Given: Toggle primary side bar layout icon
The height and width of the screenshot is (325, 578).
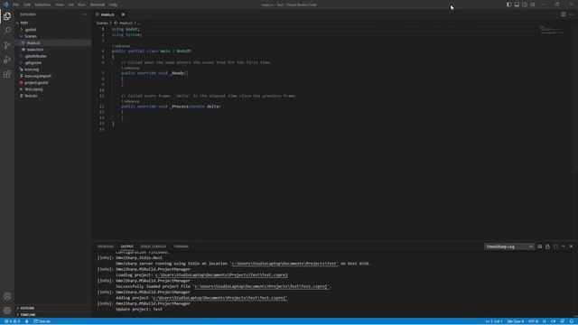Looking at the screenshot, I should pyautogui.click(x=508, y=5).
